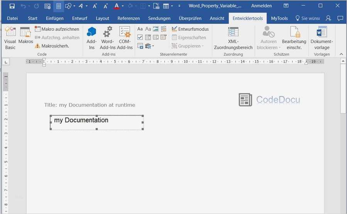Image resolution: width=347 pixels, height=214 pixels.
Task: Insert a table from the title bar
Action: [166, 6]
